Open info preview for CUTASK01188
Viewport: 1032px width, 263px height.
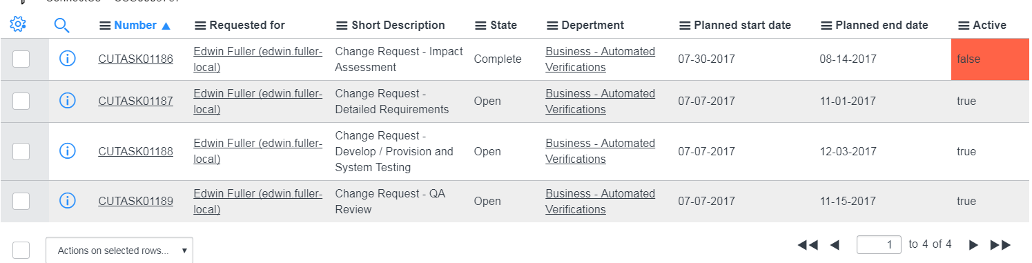point(68,150)
